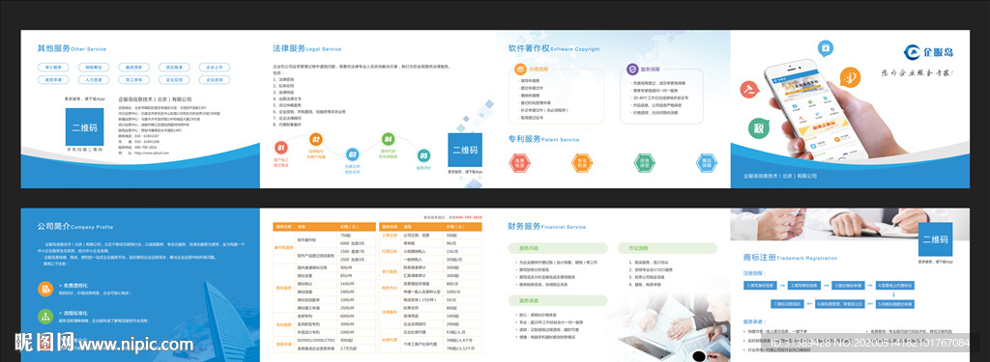Click the orange 02 step circle
Viewport: 990px width, 362px height.
pos(316,140)
